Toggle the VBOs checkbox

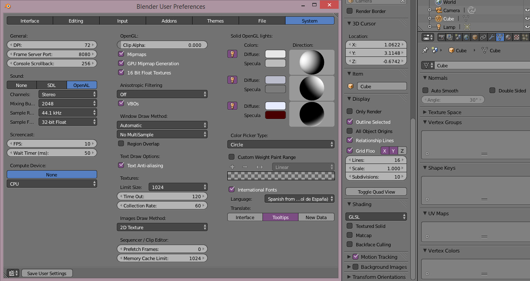[121, 103]
